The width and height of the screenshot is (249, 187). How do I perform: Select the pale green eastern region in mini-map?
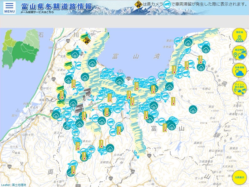[x=33, y=38]
